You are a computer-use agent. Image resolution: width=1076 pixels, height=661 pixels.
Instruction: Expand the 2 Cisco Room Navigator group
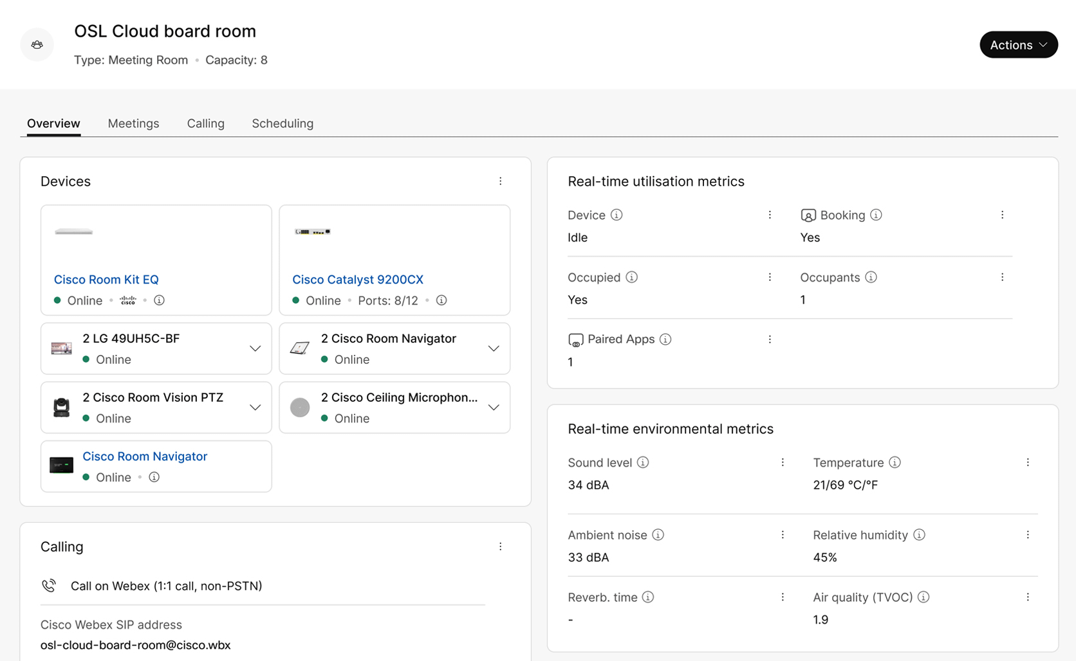(x=494, y=349)
